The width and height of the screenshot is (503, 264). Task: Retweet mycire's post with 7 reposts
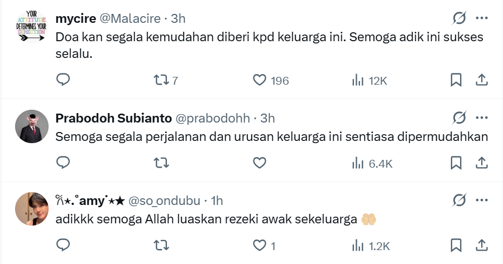[161, 80]
